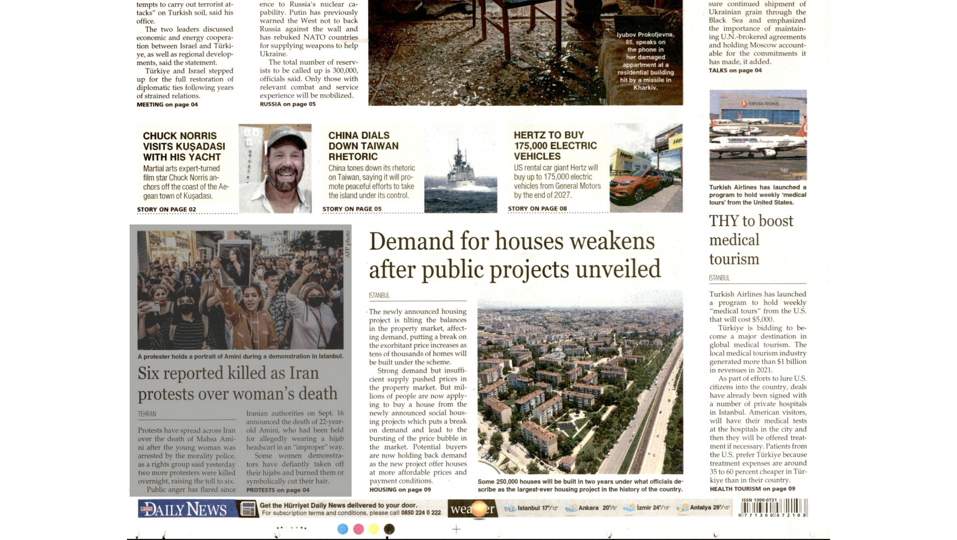Click the crosshair registration mark below the weather banner
The image size is (957, 540).
pyautogui.click(x=456, y=529)
